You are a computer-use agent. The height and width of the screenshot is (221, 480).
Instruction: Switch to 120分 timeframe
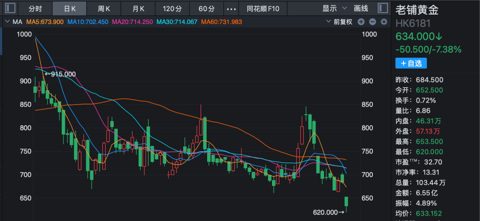[x=172, y=8]
